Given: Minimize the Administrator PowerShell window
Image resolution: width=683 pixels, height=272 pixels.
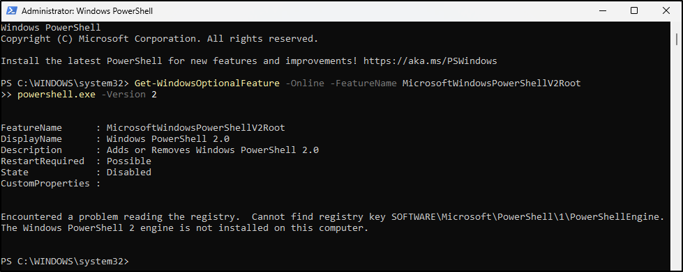Looking at the screenshot, I should tap(602, 11).
